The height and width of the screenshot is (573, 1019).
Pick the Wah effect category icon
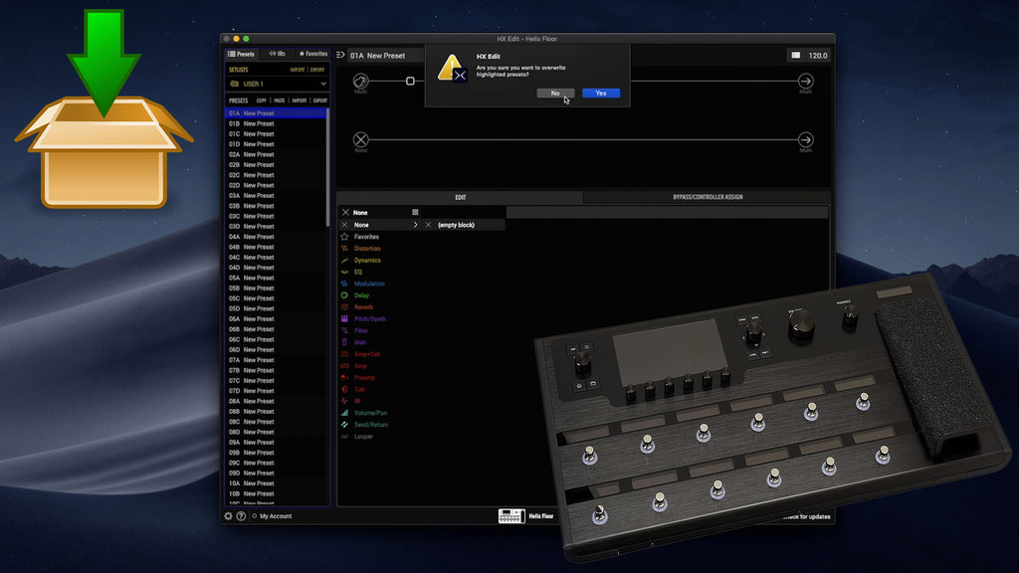[345, 342]
